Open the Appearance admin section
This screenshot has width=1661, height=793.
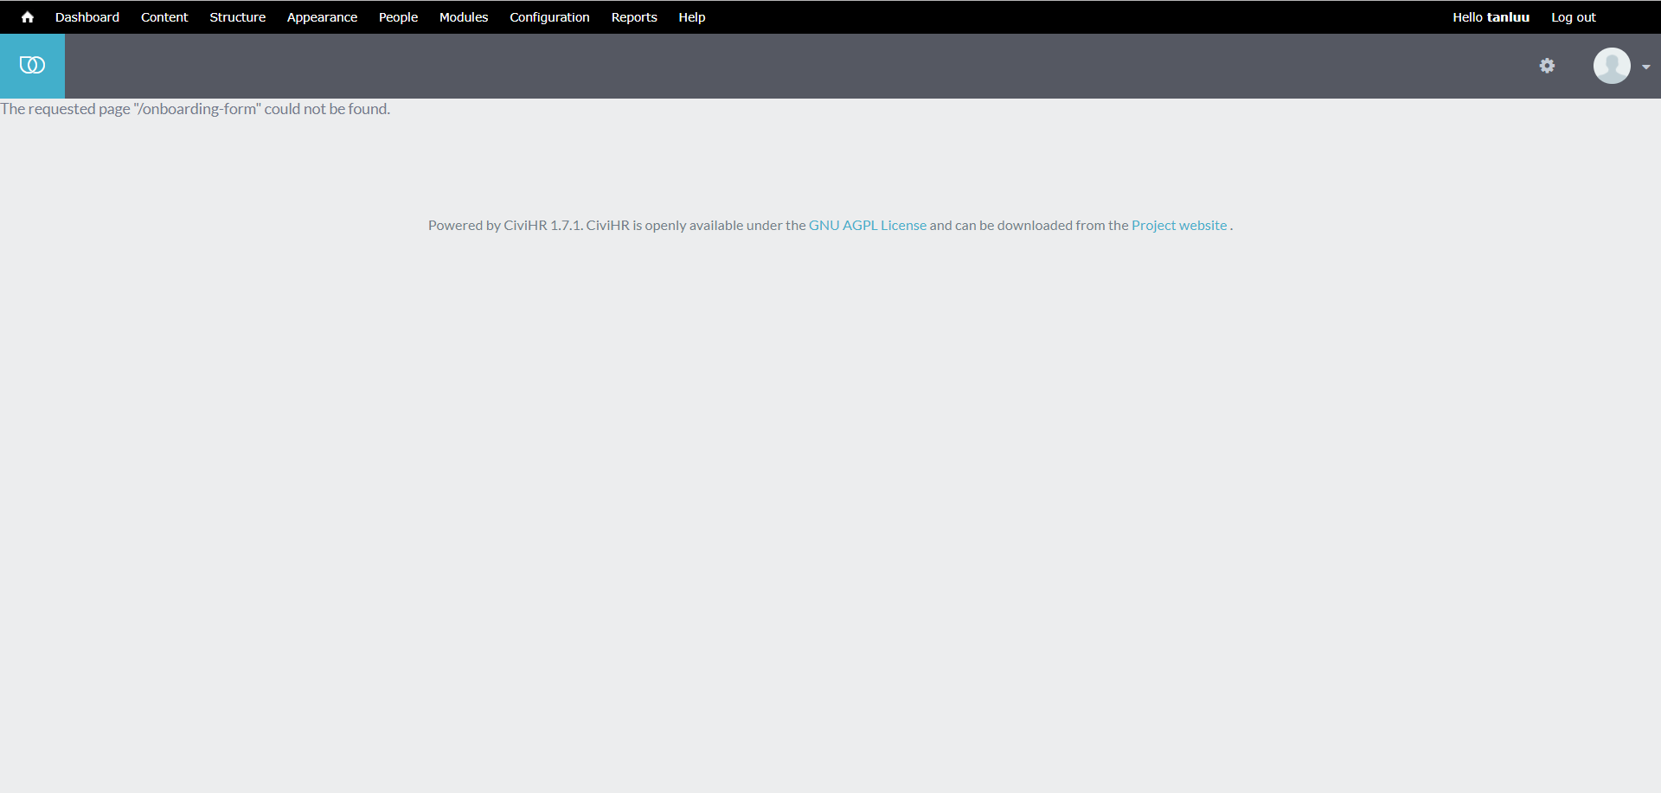(322, 16)
